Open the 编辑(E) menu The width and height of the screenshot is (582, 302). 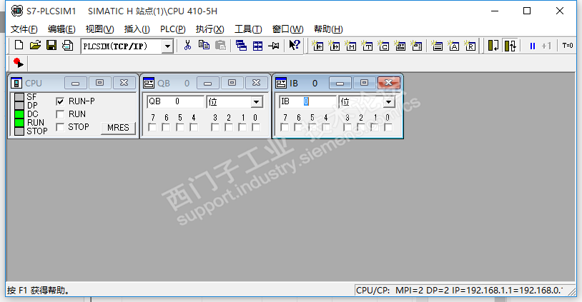pyautogui.click(x=61, y=29)
